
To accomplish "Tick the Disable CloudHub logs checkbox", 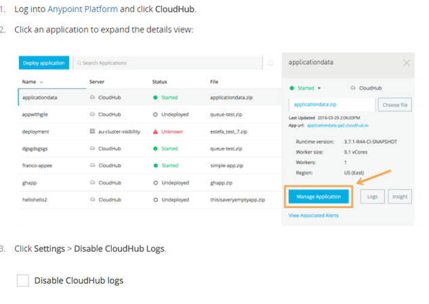I will (x=23, y=280).
